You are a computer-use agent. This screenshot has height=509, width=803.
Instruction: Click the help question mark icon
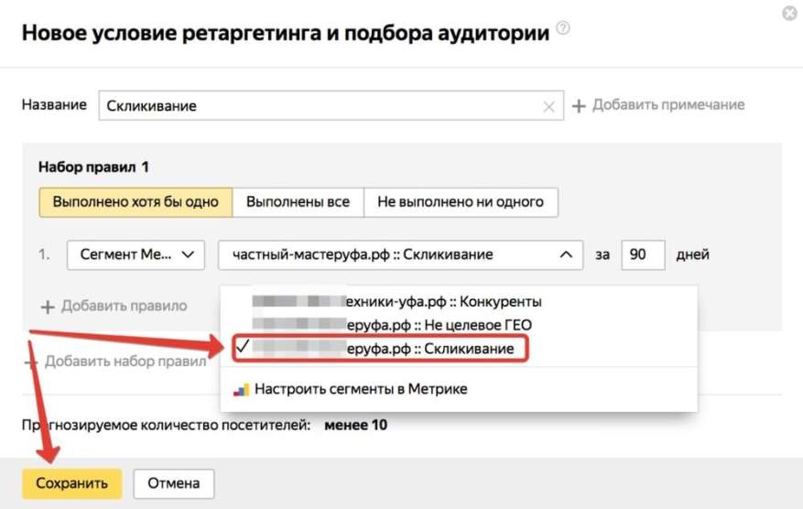point(563,30)
